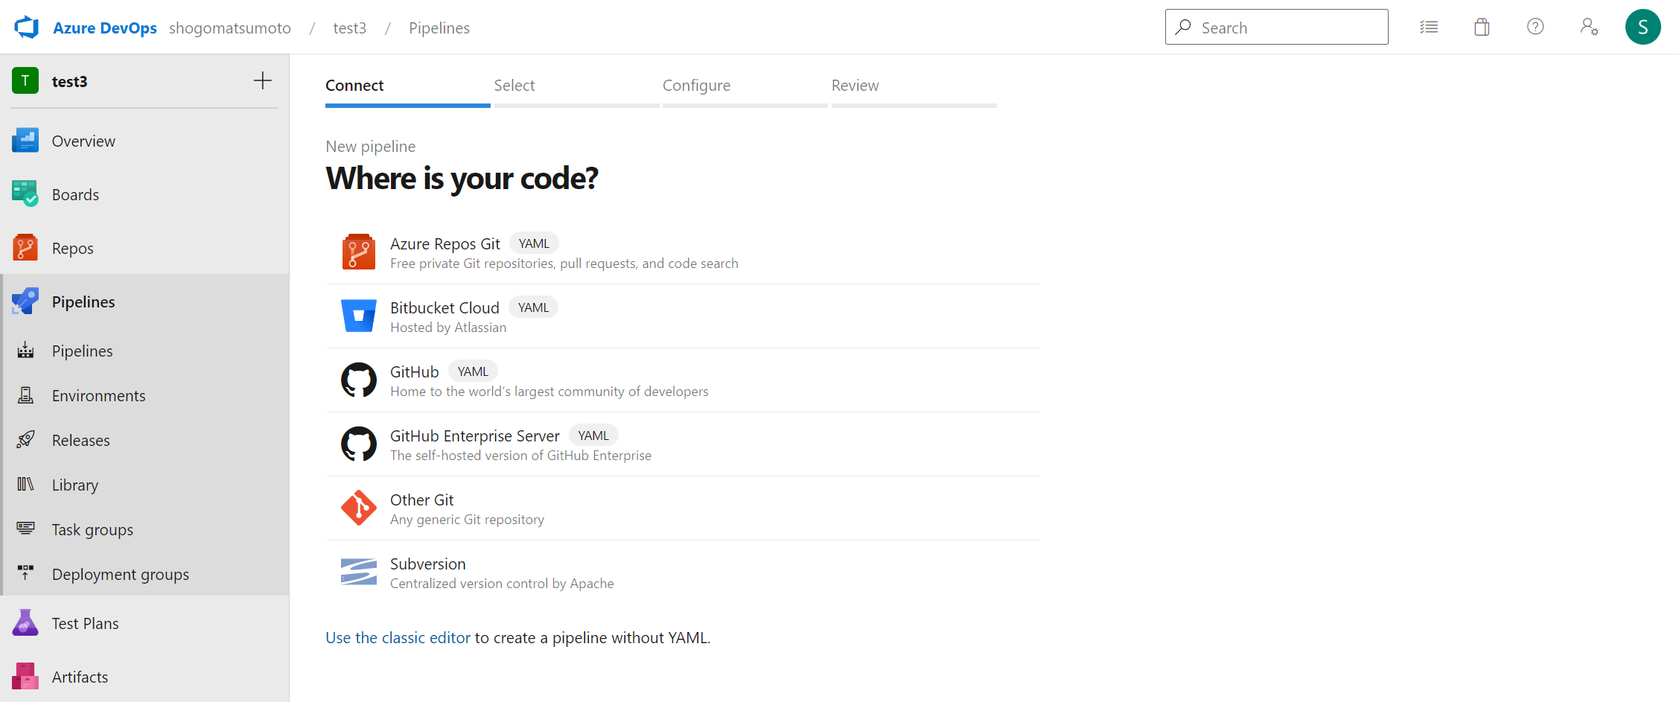Open the Help question mark icon

(x=1535, y=27)
